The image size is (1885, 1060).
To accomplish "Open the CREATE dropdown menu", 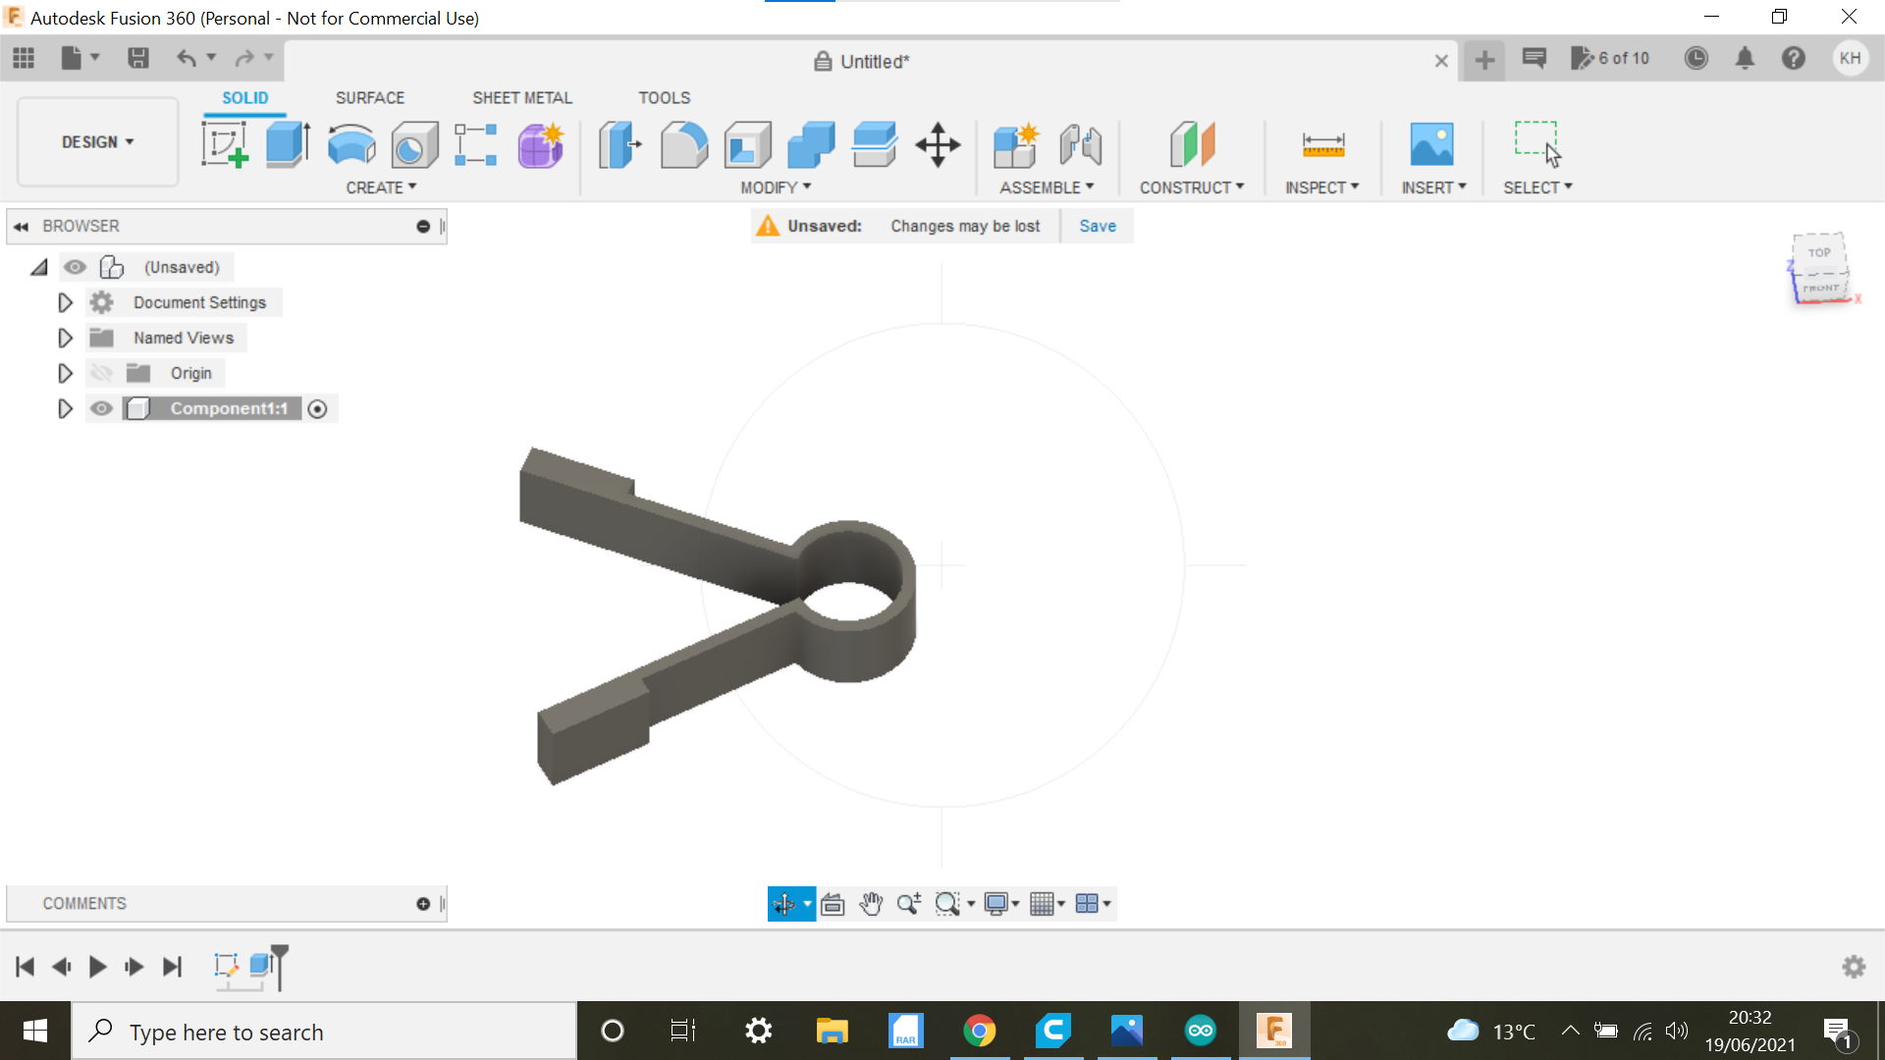I will [381, 187].
